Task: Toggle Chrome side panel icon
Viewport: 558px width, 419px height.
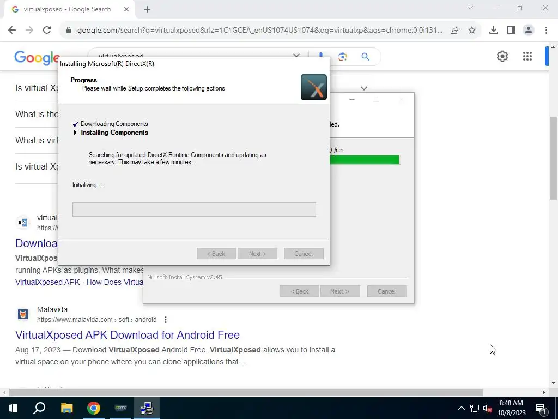Action: coord(511,31)
